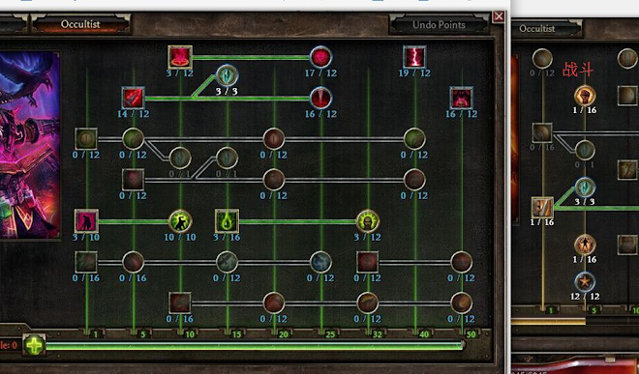Select the 0 / 1 transmuter at level 15
Screen dimensions: 639x374
click(227, 158)
